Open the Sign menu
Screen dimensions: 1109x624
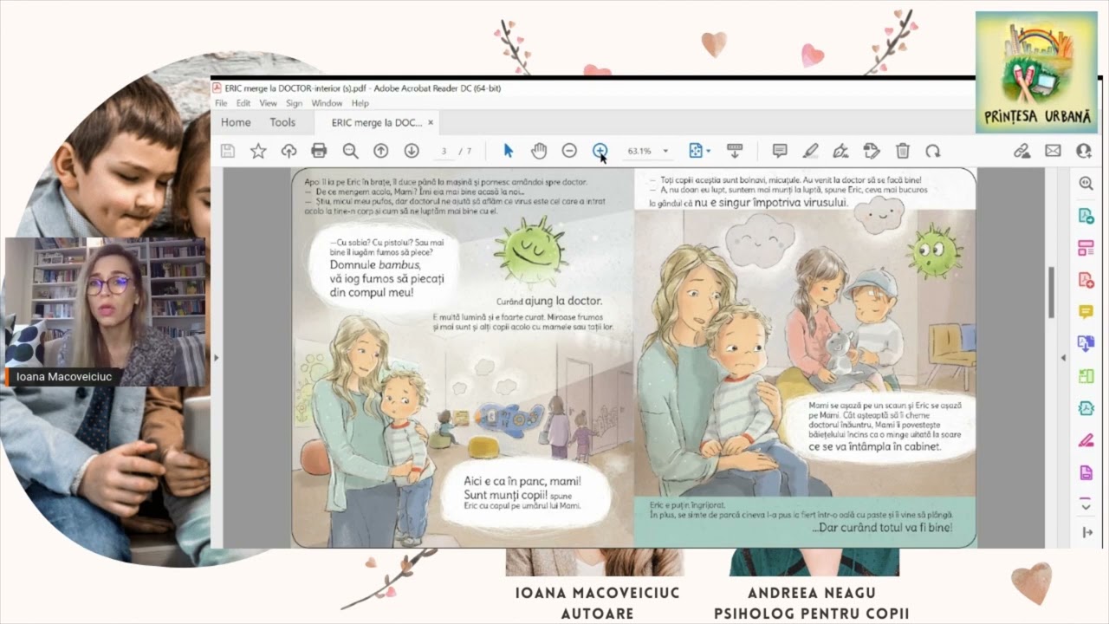tap(294, 103)
